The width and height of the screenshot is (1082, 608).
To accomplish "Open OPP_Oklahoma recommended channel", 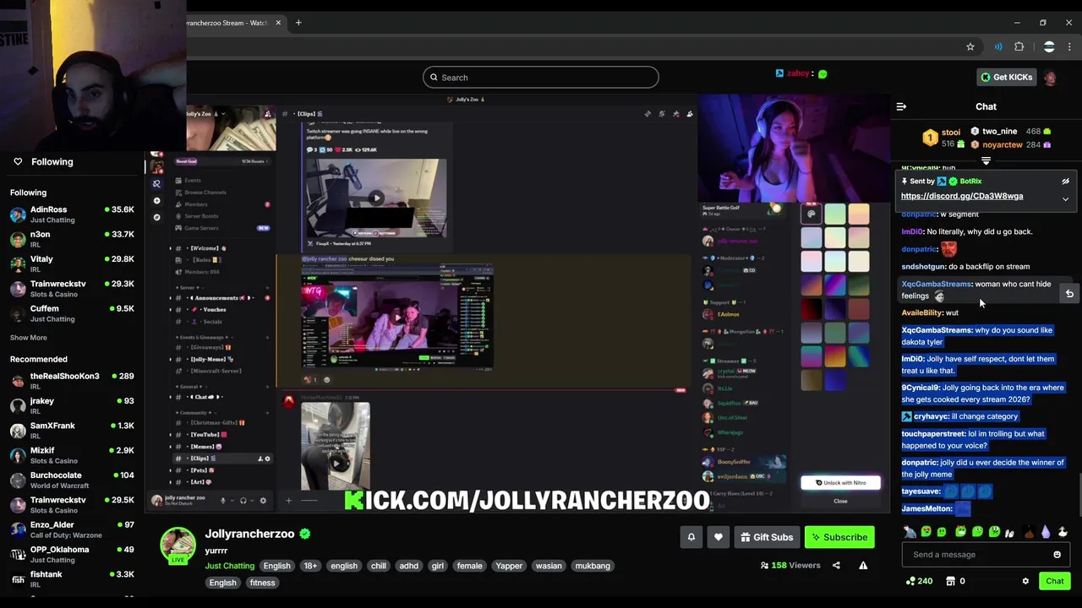I will click(x=72, y=554).
